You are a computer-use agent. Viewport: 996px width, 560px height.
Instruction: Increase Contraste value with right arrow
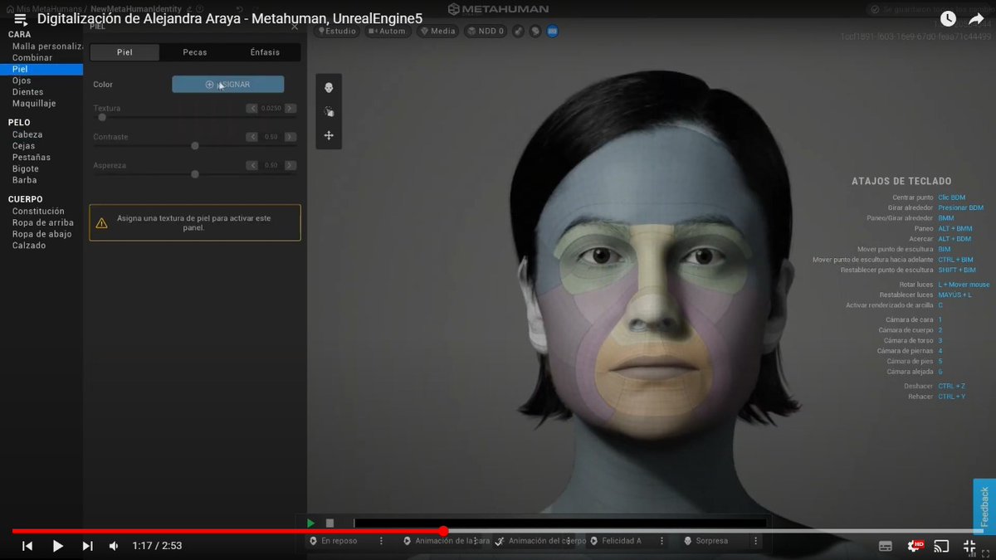(x=290, y=137)
